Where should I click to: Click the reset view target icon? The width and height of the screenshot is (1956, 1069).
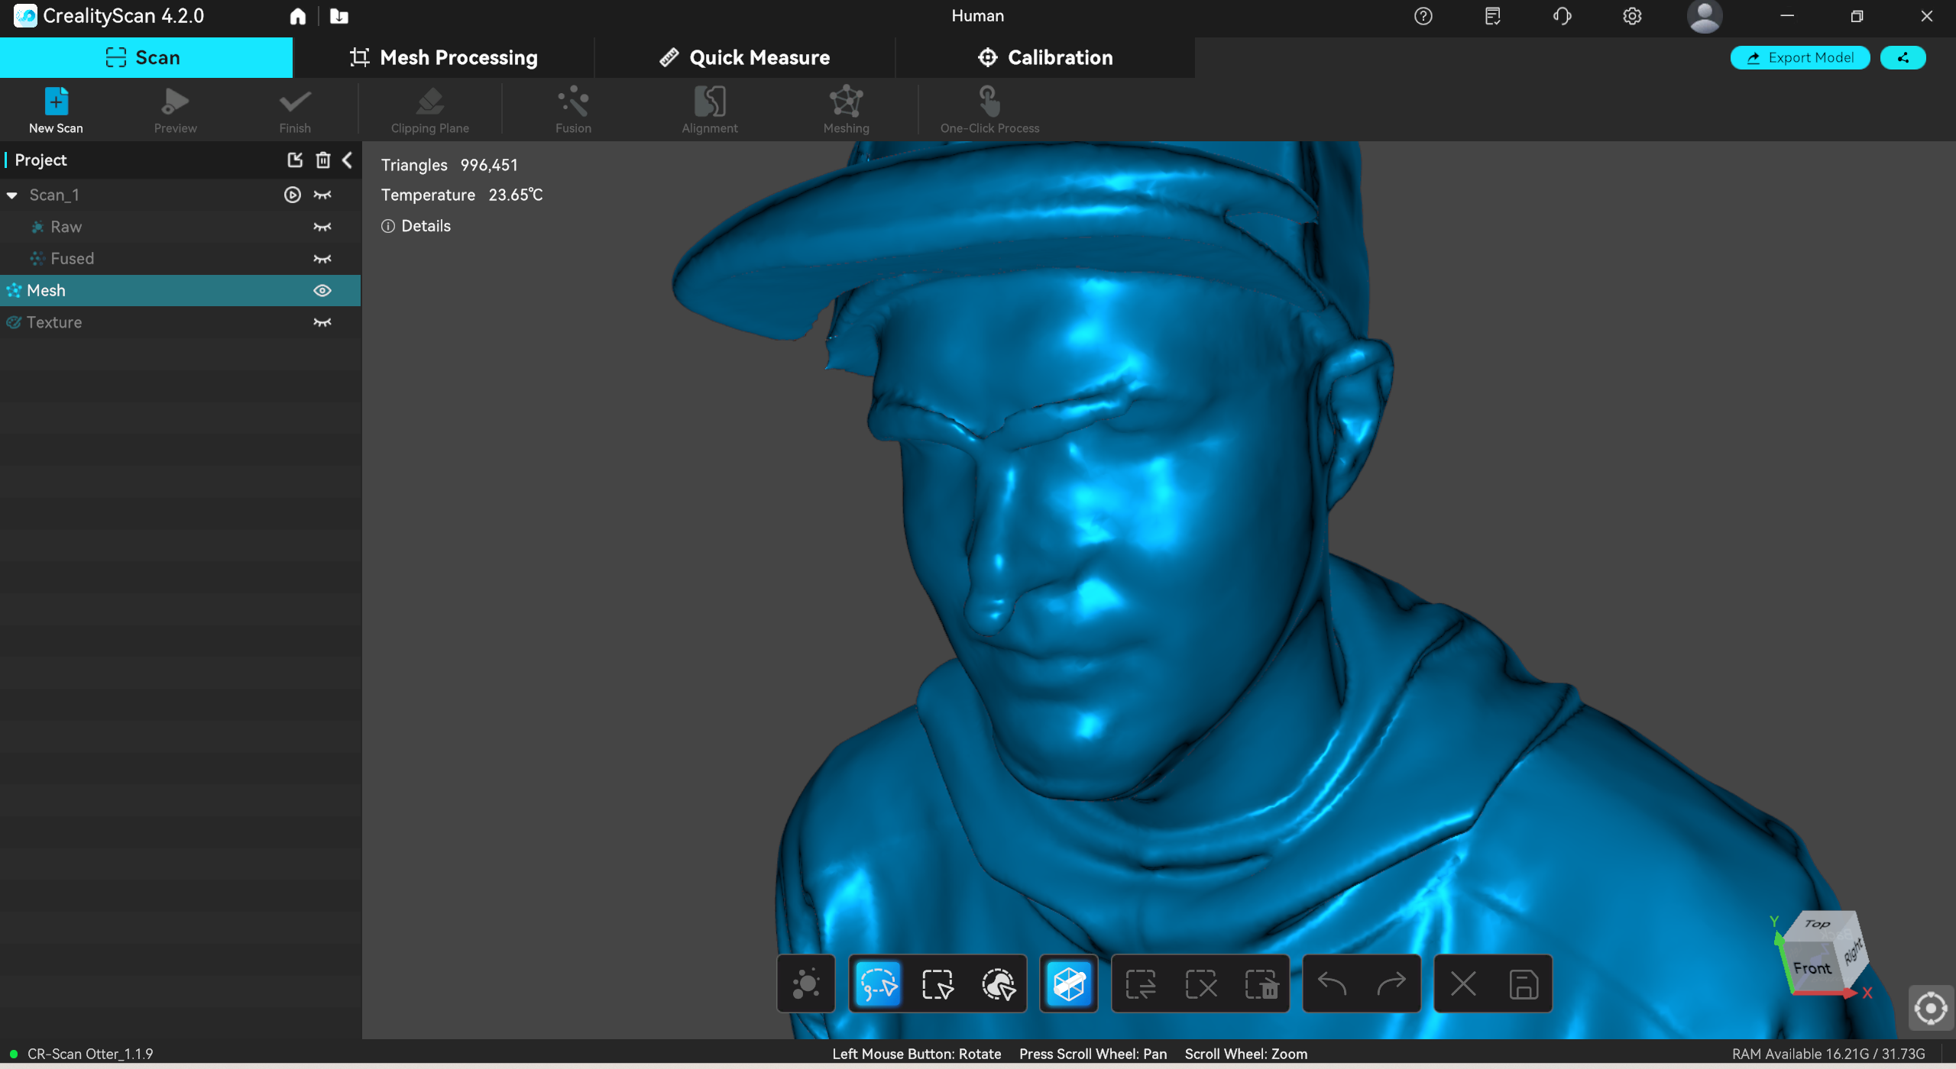point(1930,1008)
